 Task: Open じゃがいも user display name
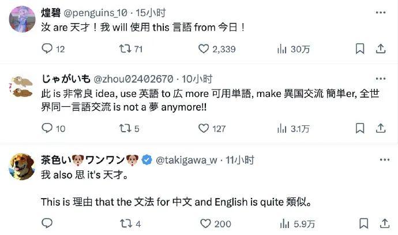pos(66,79)
